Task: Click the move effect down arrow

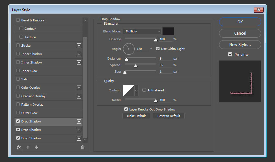Action: click(x=36, y=147)
